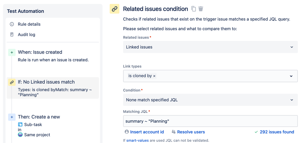Click the Rule details info icon

coord(12,24)
